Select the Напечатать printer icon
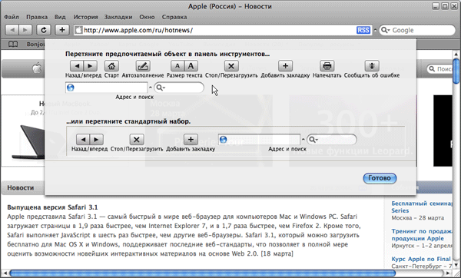The height and width of the screenshot is (278, 461). [327, 66]
